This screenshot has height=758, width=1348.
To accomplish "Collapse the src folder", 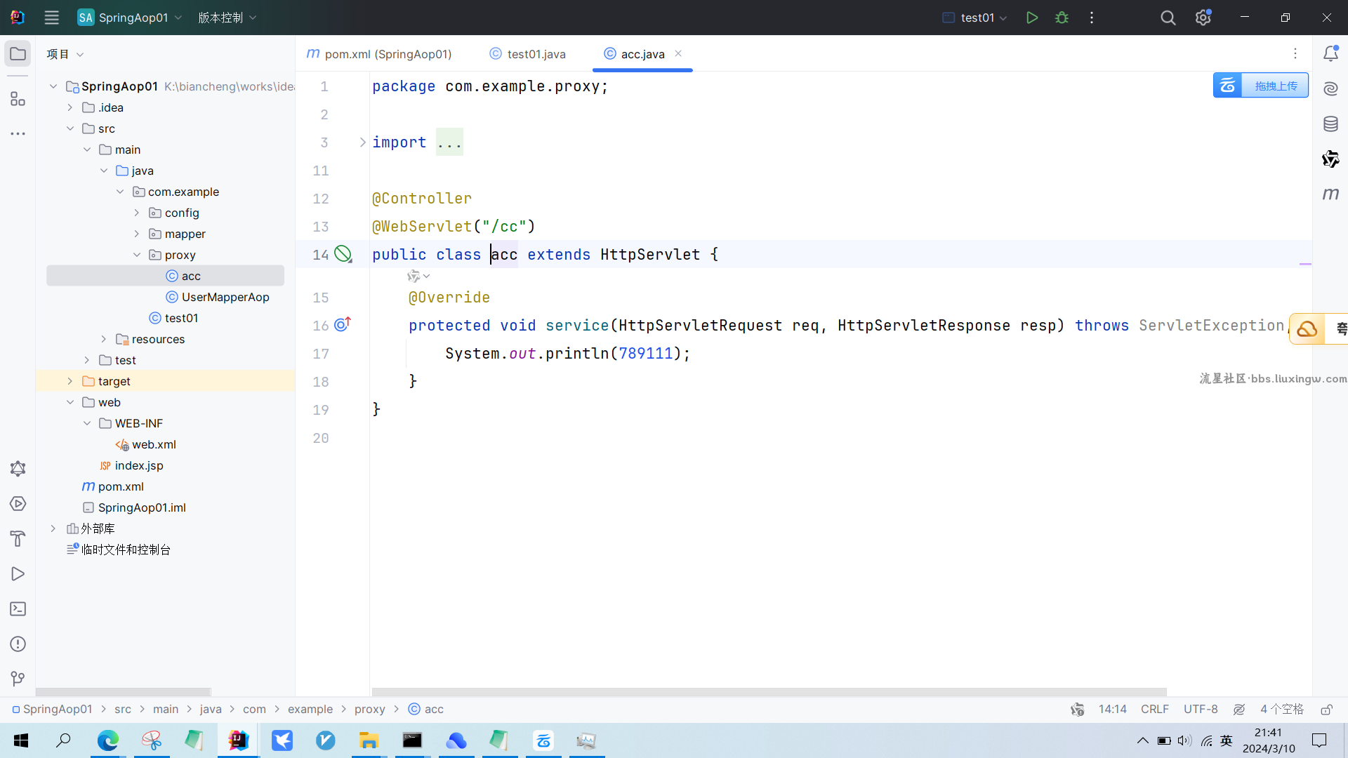I will click(x=70, y=128).
